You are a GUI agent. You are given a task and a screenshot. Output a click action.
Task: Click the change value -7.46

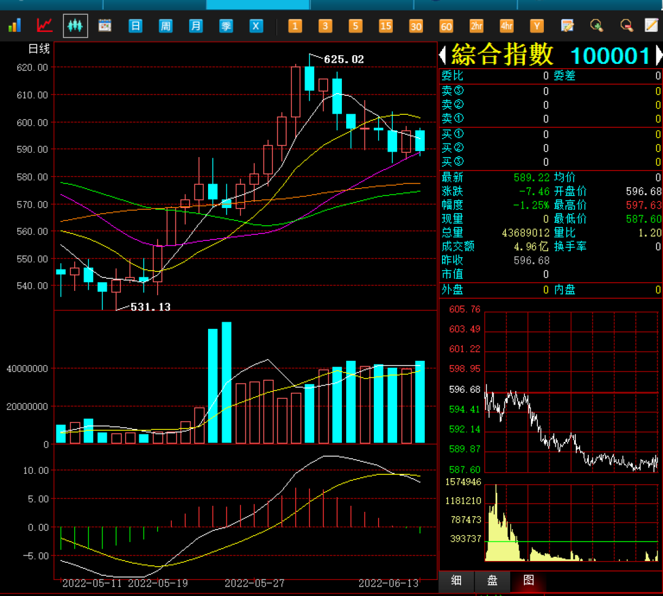point(534,192)
